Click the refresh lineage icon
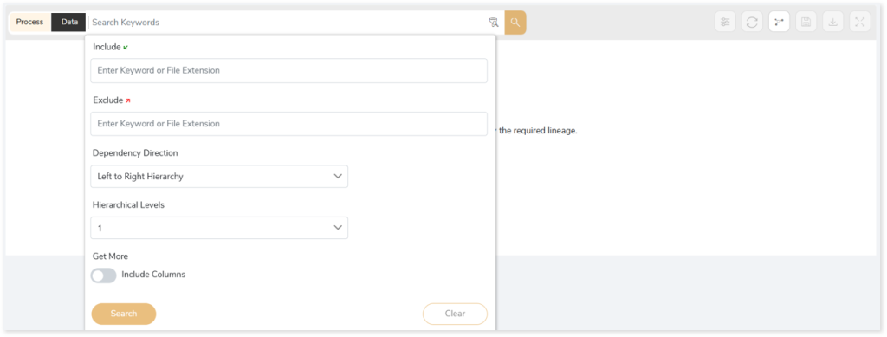The width and height of the screenshot is (887, 337). 752,22
